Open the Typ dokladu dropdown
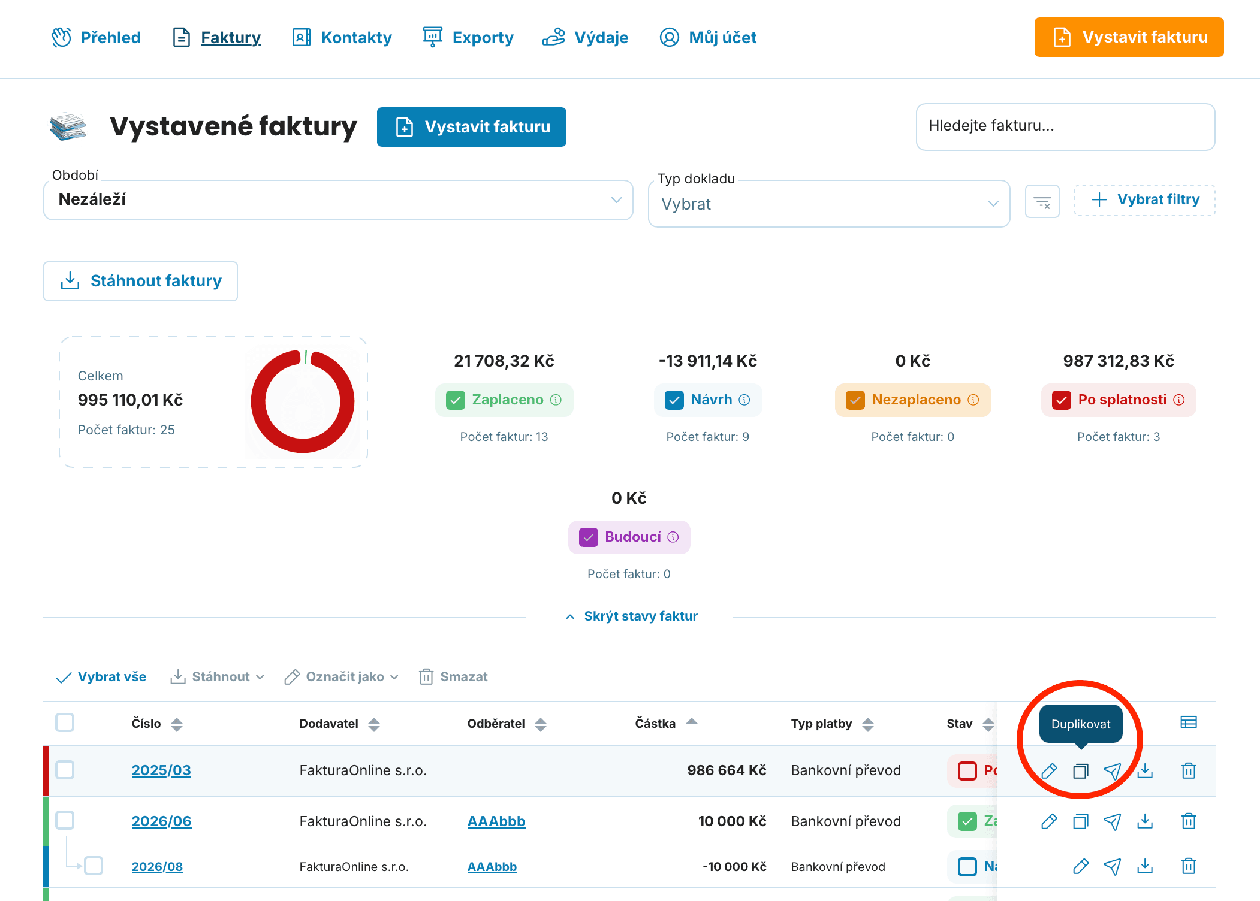The image size is (1260, 901). point(829,204)
